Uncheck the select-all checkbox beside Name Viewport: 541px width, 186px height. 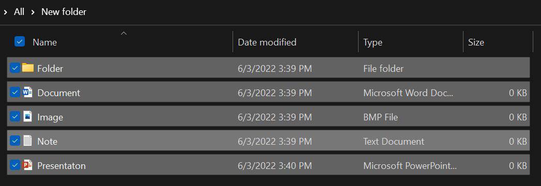tap(19, 42)
